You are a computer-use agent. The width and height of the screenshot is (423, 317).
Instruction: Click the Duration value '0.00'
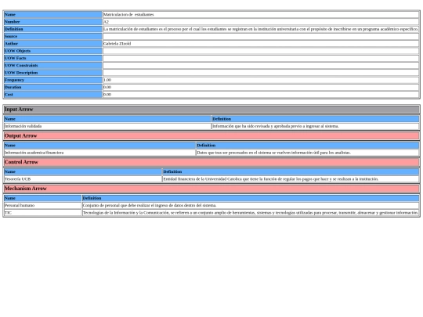pos(261,88)
